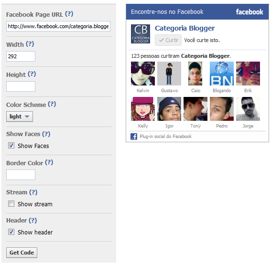Click the Categoria Blogger CB logo icon

click(x=141, y=34)
